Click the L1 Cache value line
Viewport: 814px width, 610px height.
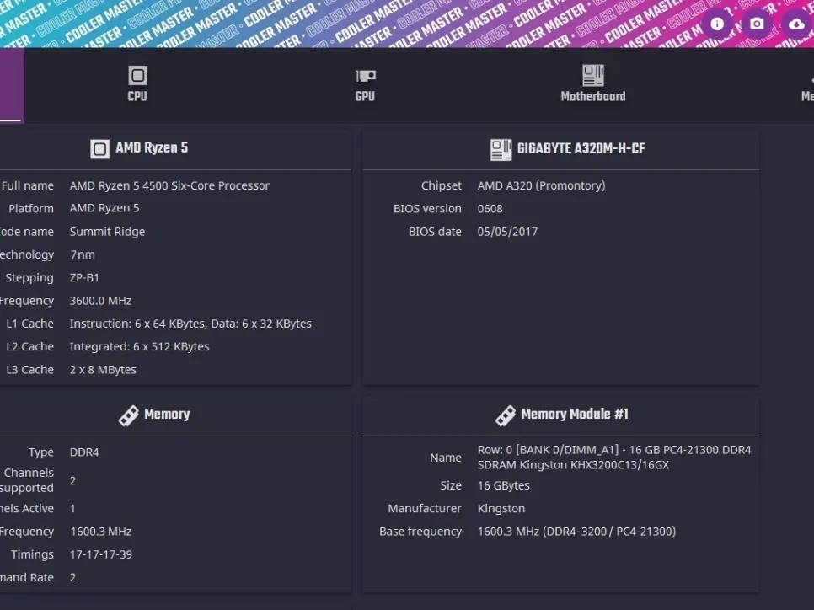tap(190, 324)
